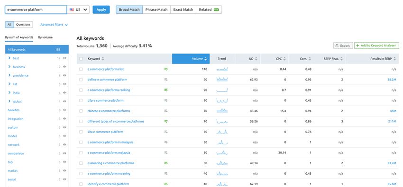Sort by SERP Feat. column header
Screen dimensions: 403x187
pyautogui.click(x=330, y=59)
